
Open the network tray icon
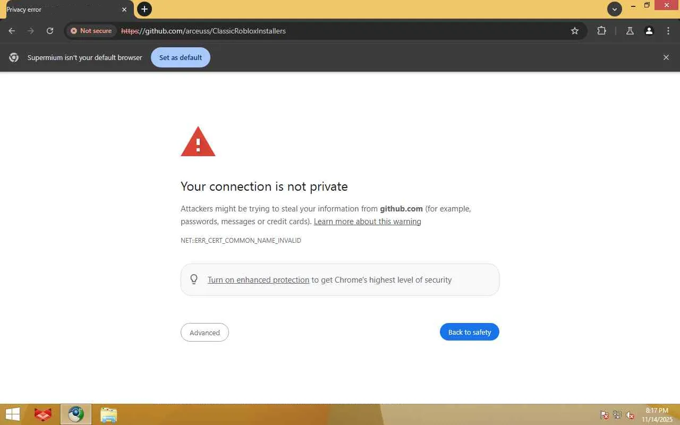[x=617, y=415]
